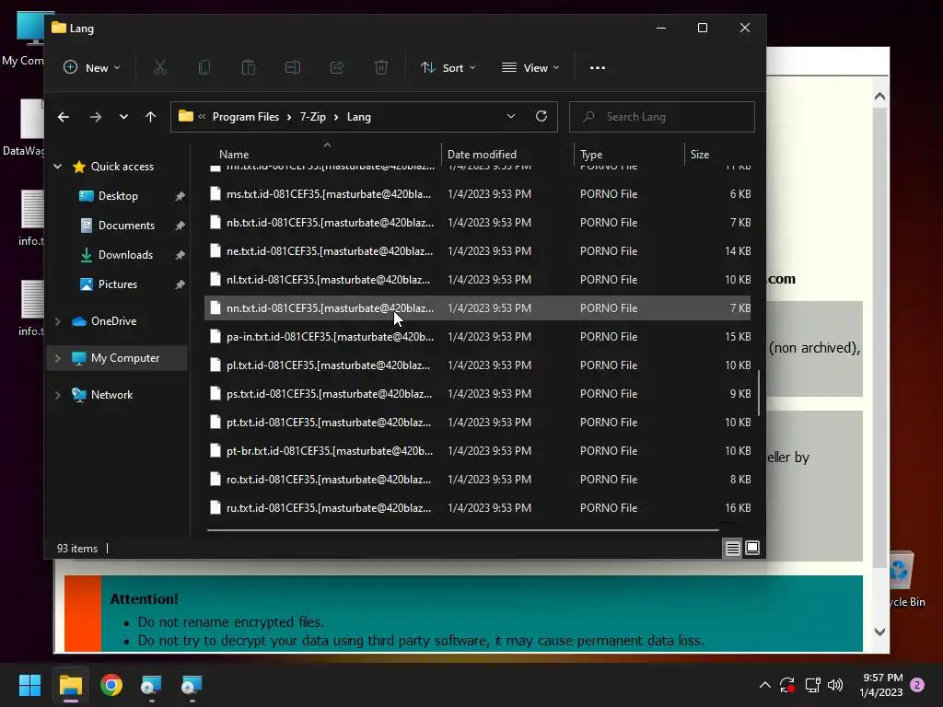Open recent locations chevron
Viewport: 943px width, 707px height.
(123, 117)
